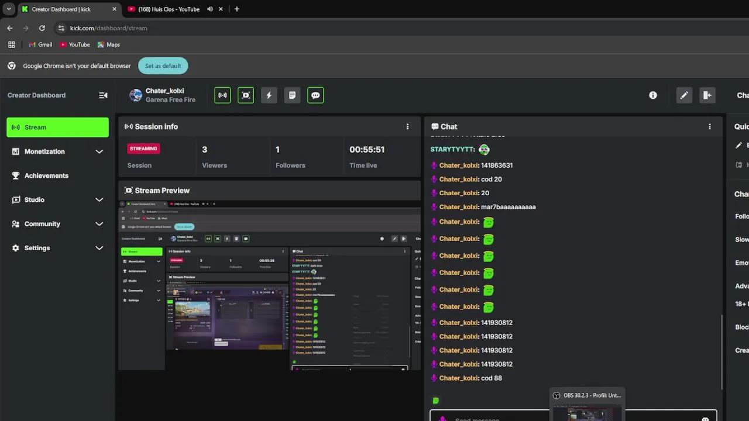Toggle the Stream Preview panel toolbar icon

(x=246, y=95)
